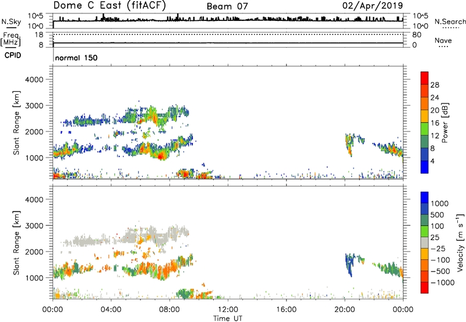Select the "20:00" time tick label
Viewport: 466px width, 322px height.
[x=344, y=310]
